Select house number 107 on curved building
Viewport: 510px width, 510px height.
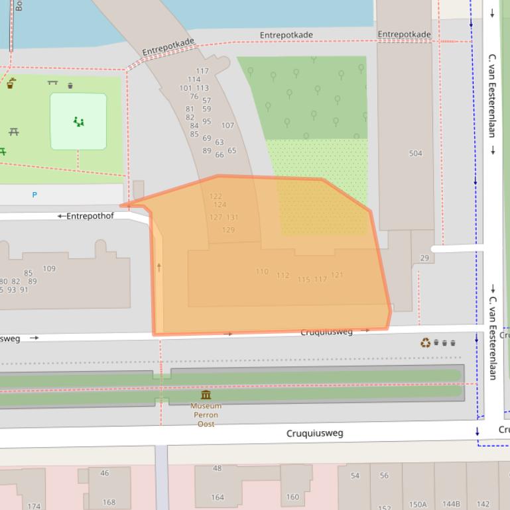point(227,125)
